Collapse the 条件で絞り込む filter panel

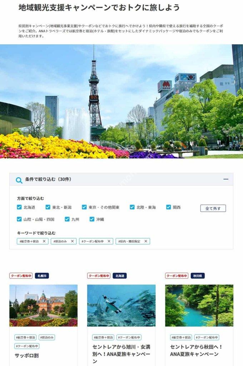(226, 179)
